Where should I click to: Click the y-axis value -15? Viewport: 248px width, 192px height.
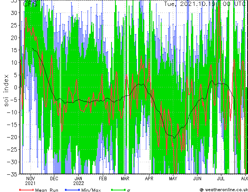(x=12, y=125)
